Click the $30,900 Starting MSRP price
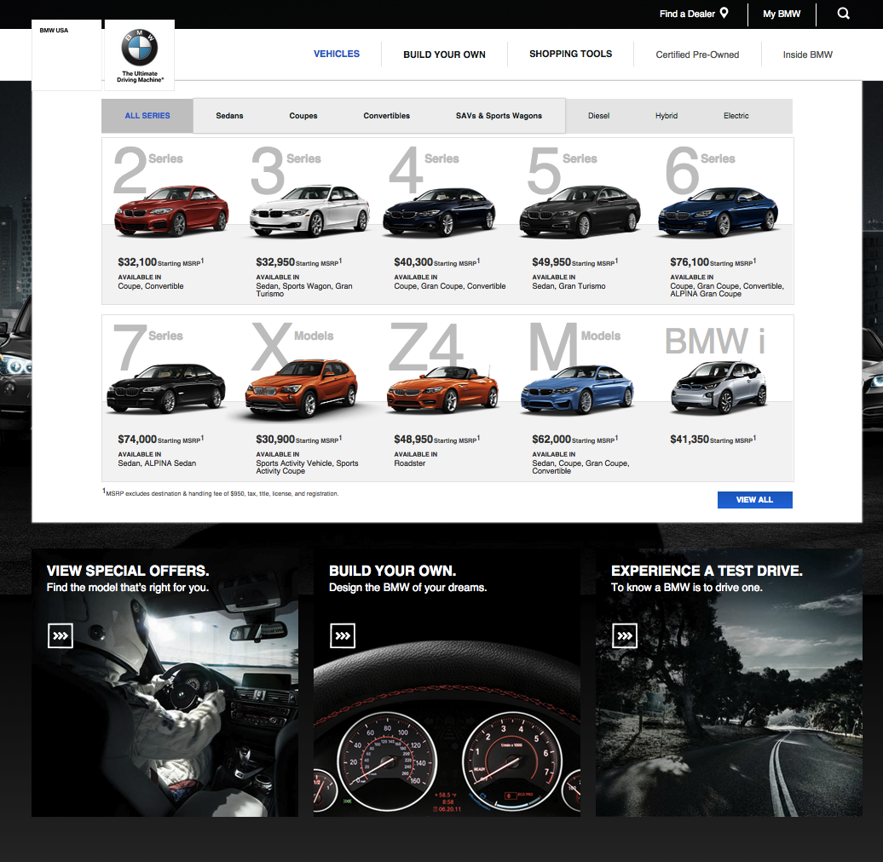This screenshot has height=862, width=883. coord(298,440)
